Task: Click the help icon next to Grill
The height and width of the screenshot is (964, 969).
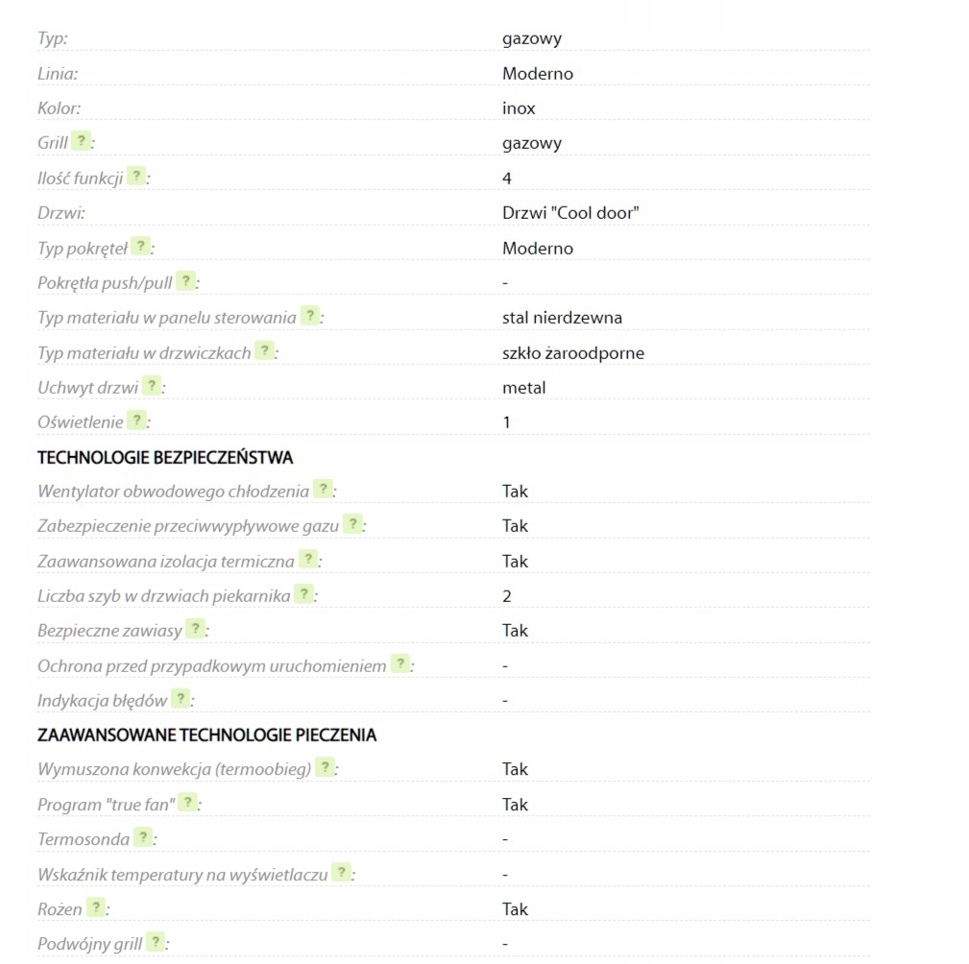Action: (81, 141)
